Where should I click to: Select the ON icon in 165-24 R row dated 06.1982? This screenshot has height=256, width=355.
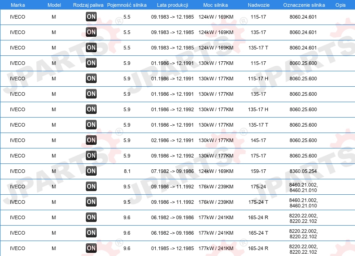(x=91, y=217)
